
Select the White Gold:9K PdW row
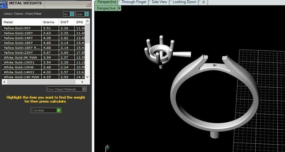[x=43, y=57]
